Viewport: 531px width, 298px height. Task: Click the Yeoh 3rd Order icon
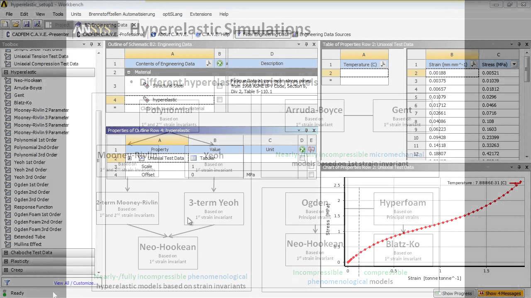point(7,177)
